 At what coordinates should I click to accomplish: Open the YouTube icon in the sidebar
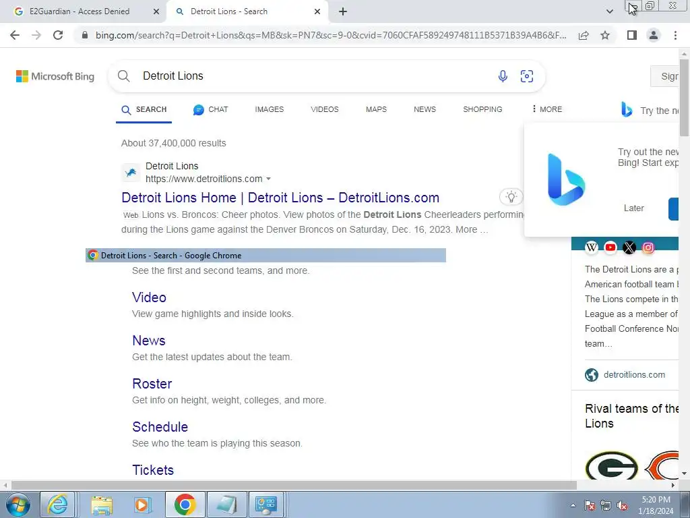coord(610,248)
